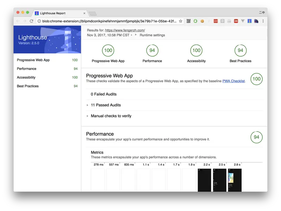
Task: Open the Chrome three-dot menu
Action: (263, 21)
